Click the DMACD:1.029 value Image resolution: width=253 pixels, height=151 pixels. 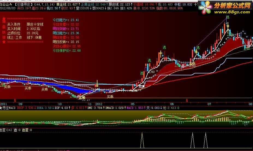(x=114, y=108)
